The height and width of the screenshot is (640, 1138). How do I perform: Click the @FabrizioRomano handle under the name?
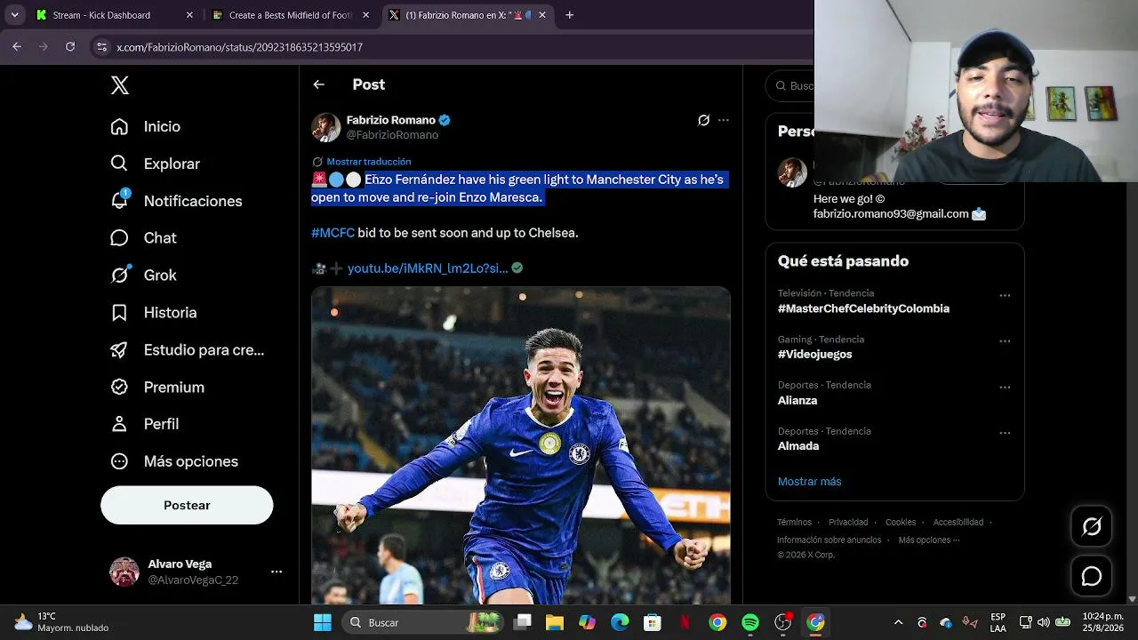[392, 135]
